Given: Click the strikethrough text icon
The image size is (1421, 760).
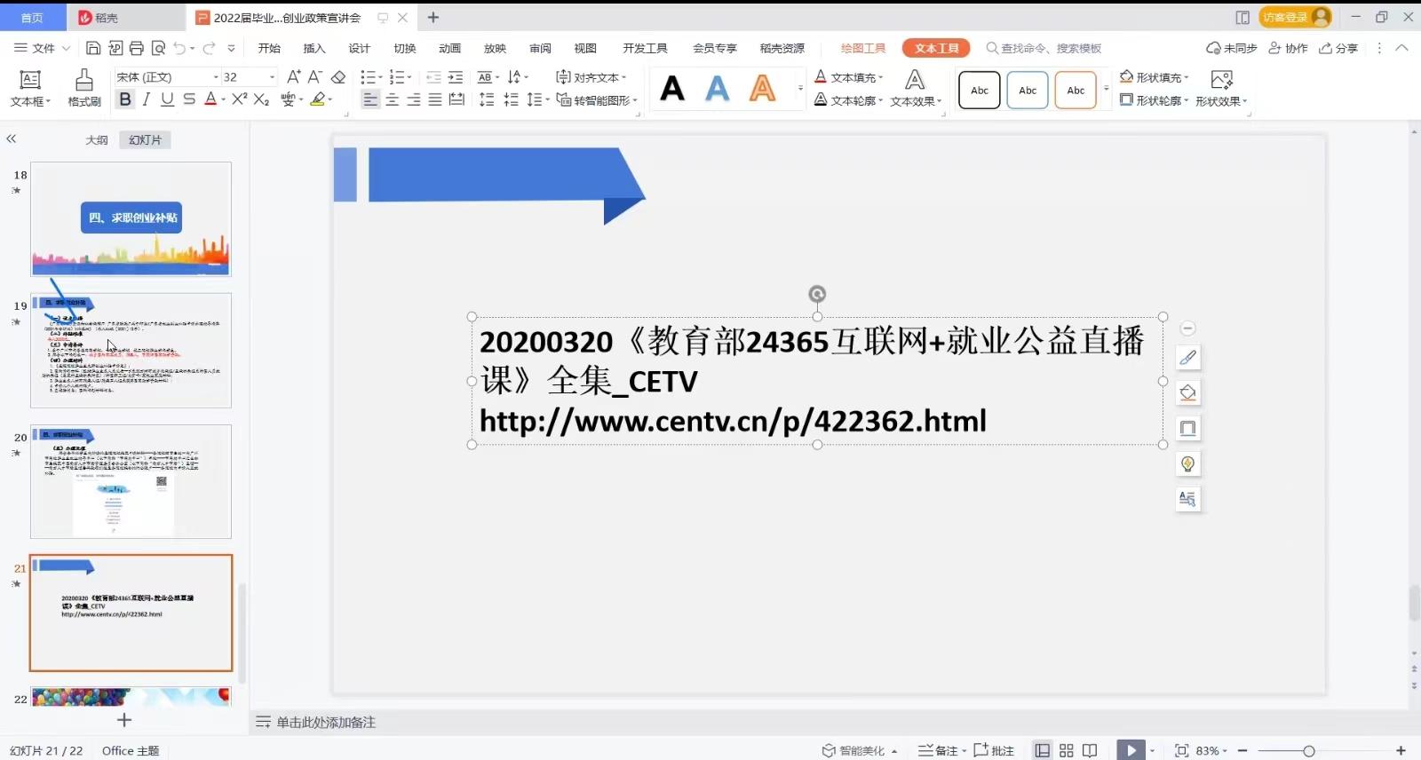Looking at the screenshot, I should click(189, 99).
